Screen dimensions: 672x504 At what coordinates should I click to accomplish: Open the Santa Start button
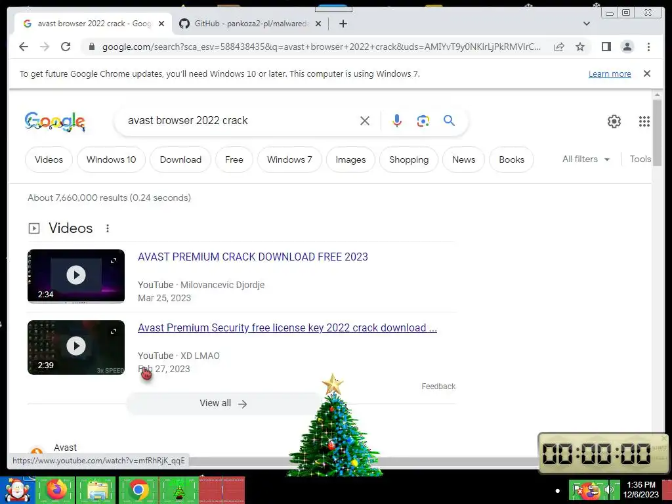click(17, 490)
